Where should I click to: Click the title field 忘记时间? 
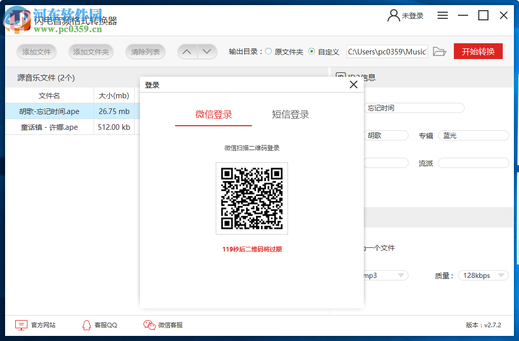(414, 108)
